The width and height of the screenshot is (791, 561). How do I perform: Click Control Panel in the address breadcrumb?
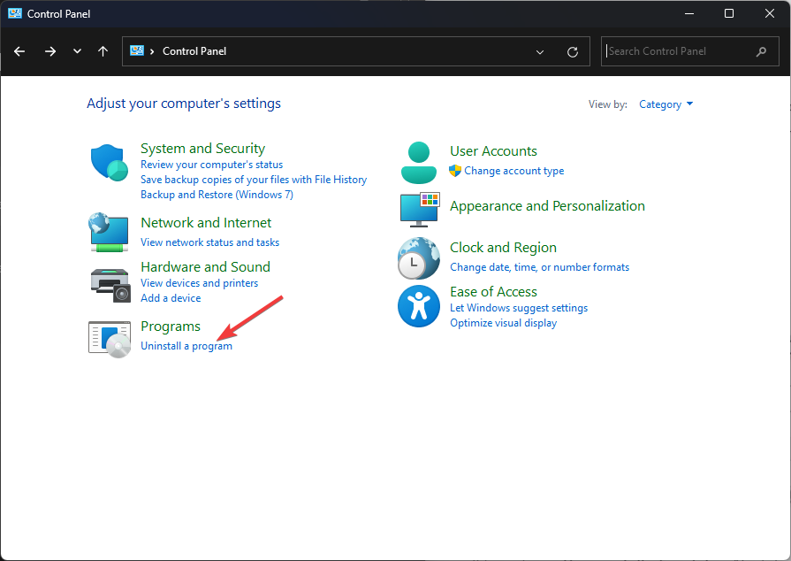click(194, 51)
